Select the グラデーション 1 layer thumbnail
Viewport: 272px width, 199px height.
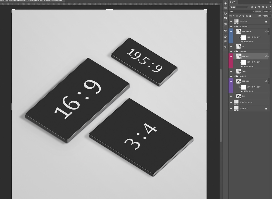pyautogui.click(x=236, y=102)
